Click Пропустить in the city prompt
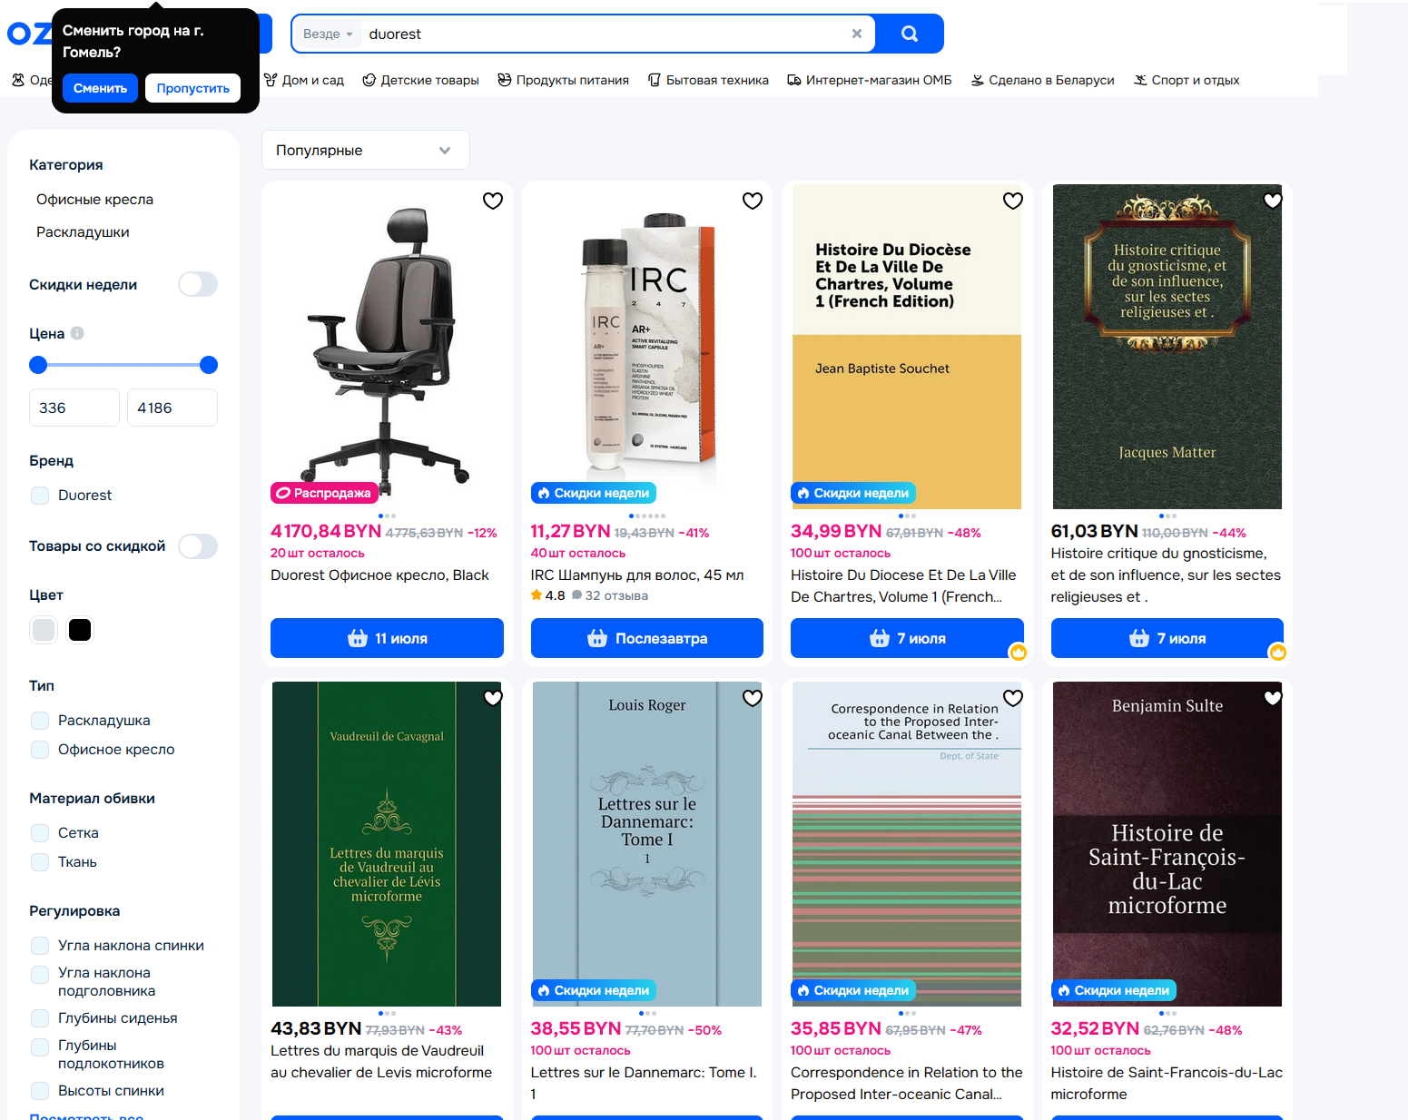 192,88
